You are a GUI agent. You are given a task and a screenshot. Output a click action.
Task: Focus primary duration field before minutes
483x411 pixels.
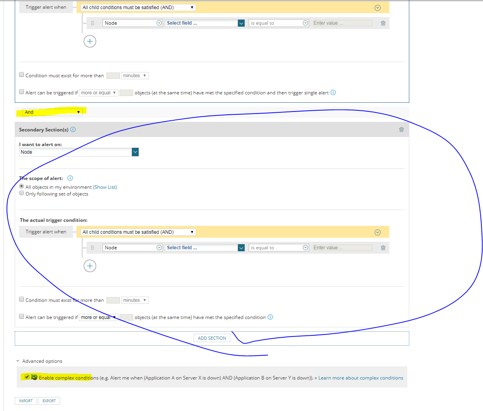tap(113, 76)
